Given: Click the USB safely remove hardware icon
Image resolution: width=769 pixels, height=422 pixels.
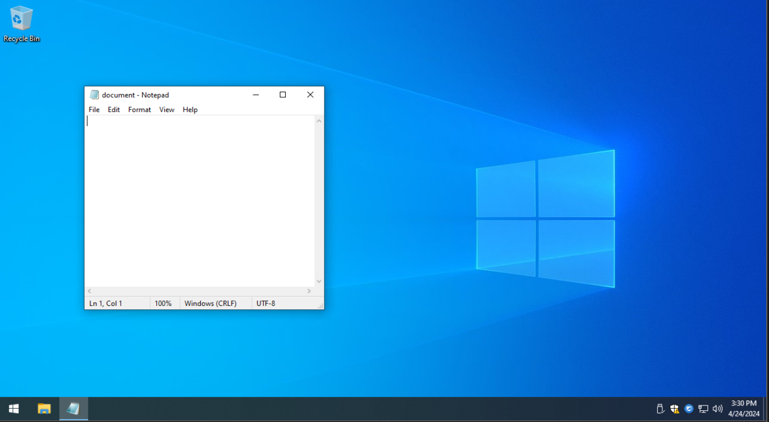Looking at the screenshot, I should tap(660, 409).
